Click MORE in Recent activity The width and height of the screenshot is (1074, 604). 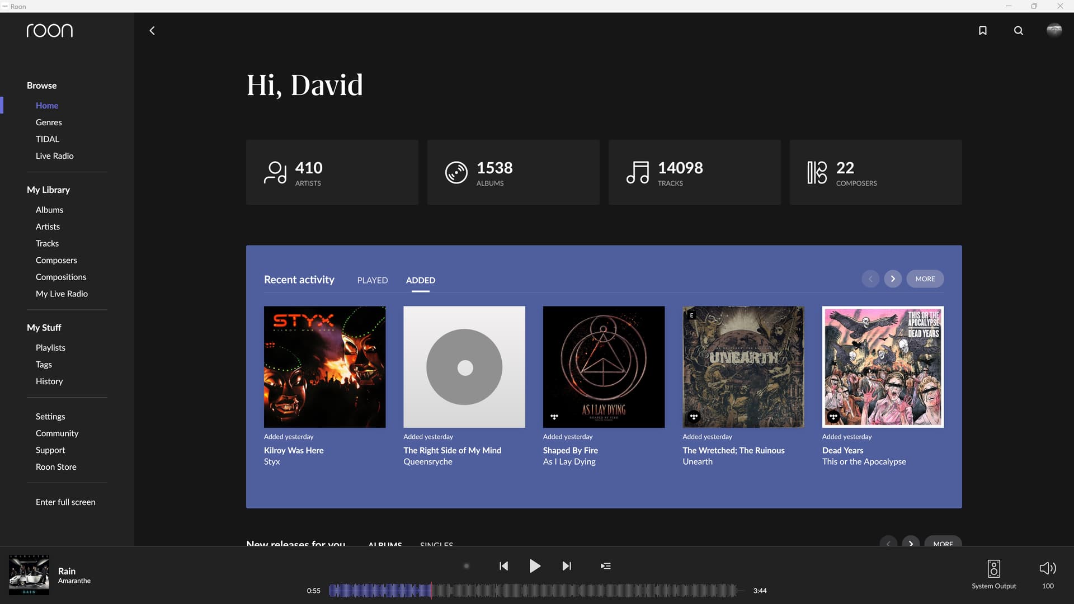tap(925, 279)
